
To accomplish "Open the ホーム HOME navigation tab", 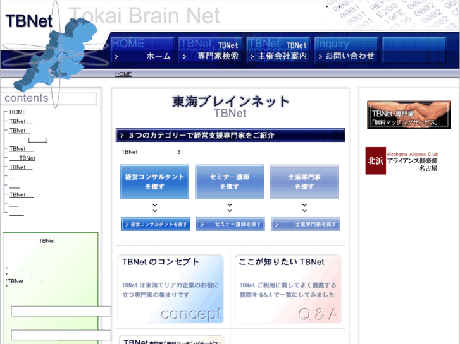I will [142, 50].
